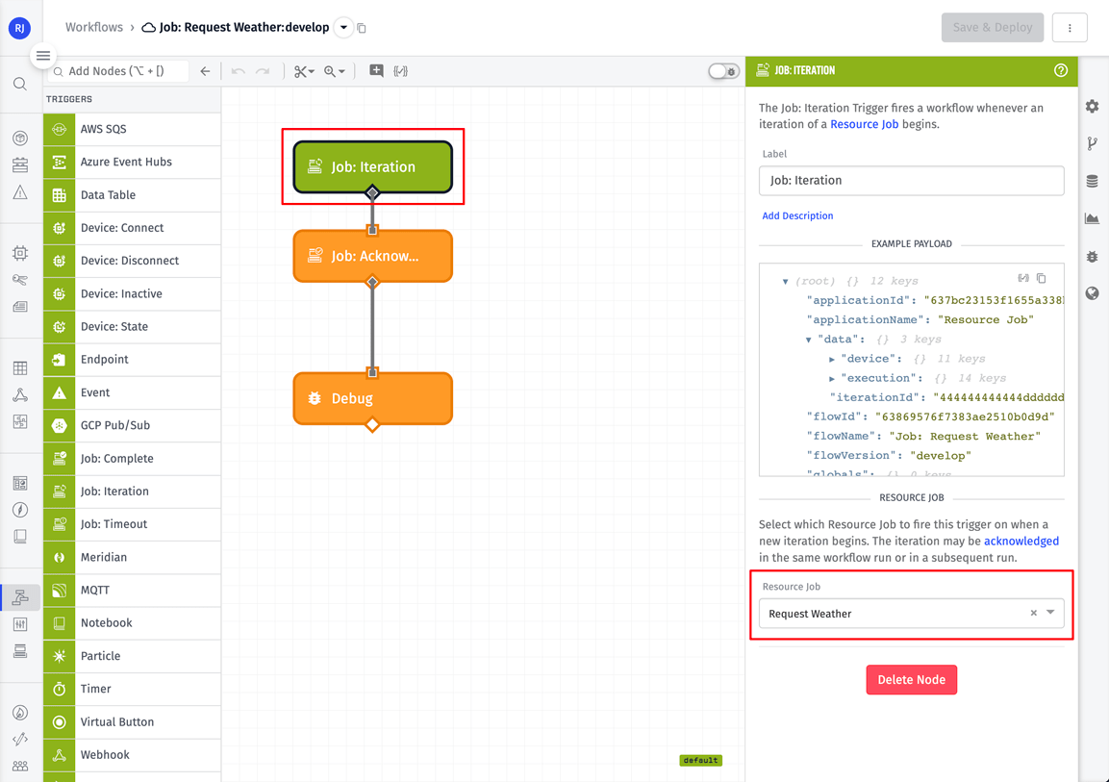
Task: Select Azure Event Hubs trigger
Action: [x=132, y=162]
